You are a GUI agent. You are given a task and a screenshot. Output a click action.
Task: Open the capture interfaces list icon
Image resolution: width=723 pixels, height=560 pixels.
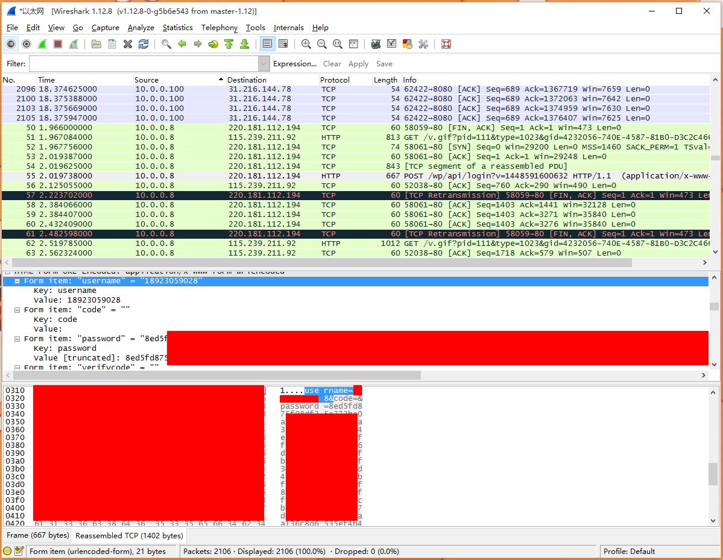(11, 44)
